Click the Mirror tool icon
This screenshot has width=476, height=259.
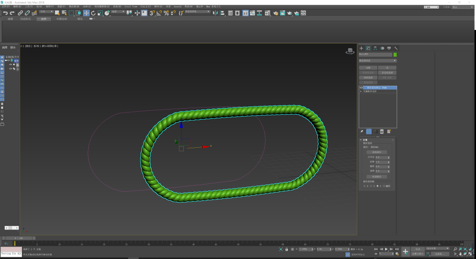coord(215,13)
